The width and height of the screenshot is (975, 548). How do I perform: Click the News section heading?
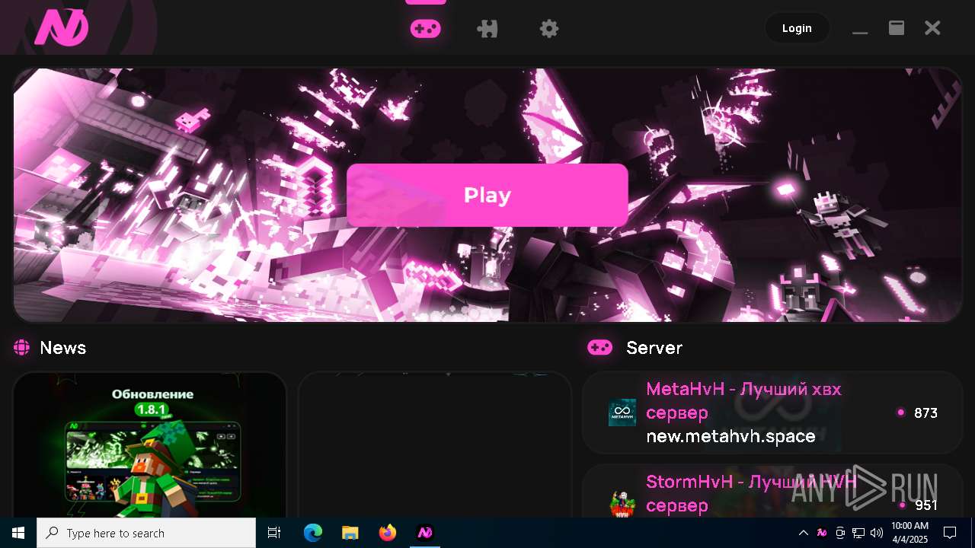(63, 348)
